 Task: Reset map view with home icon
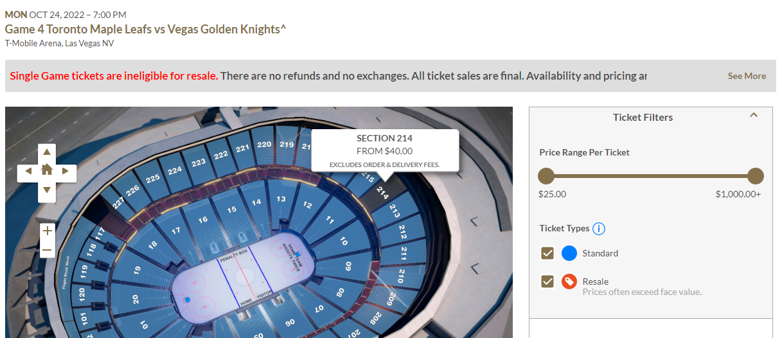(x=47, y=170)
